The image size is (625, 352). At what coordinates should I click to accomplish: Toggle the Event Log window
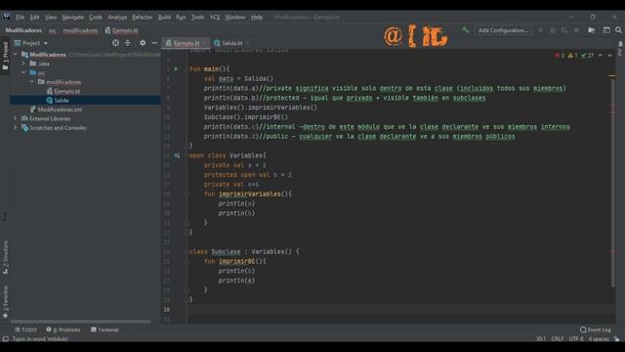pyautogui.click(x=596, y=330)
